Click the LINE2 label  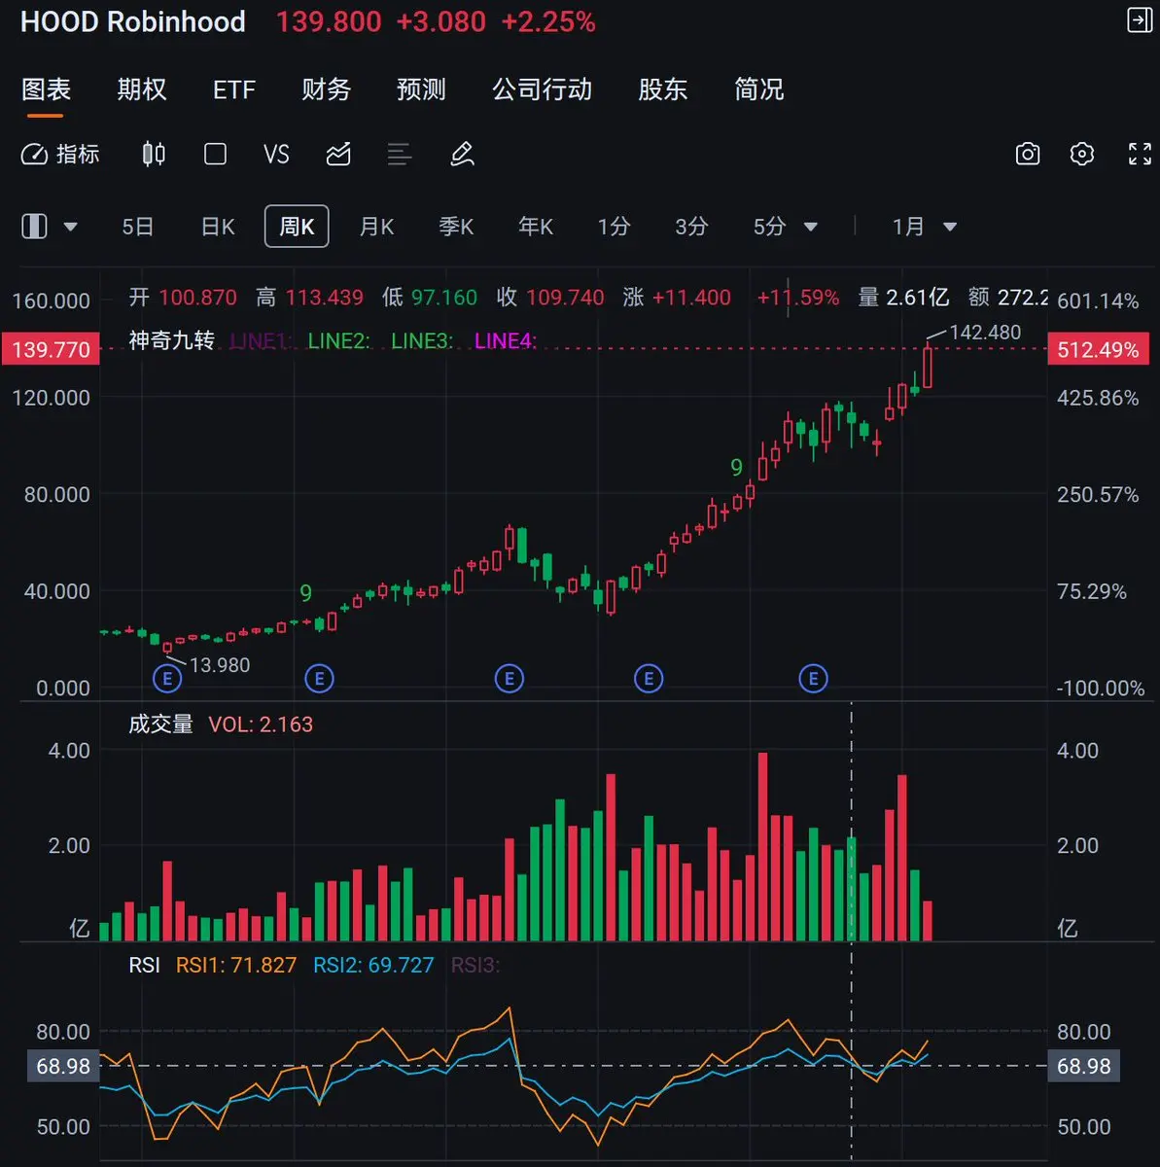(338, 340)
